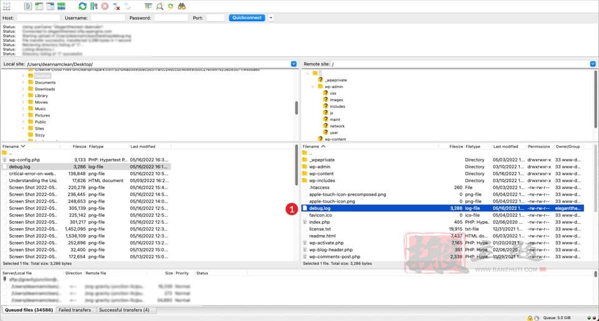Screen dimensions: 599x321
Task: Click the question-mark icon beside network folder
Action: 326,125
